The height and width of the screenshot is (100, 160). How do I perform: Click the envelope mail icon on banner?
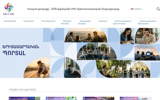coord(148,54)
